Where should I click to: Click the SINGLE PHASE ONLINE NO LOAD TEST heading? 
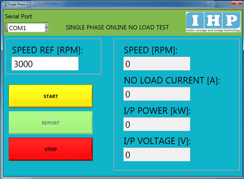pyautogui.click(x=117, y=28)
